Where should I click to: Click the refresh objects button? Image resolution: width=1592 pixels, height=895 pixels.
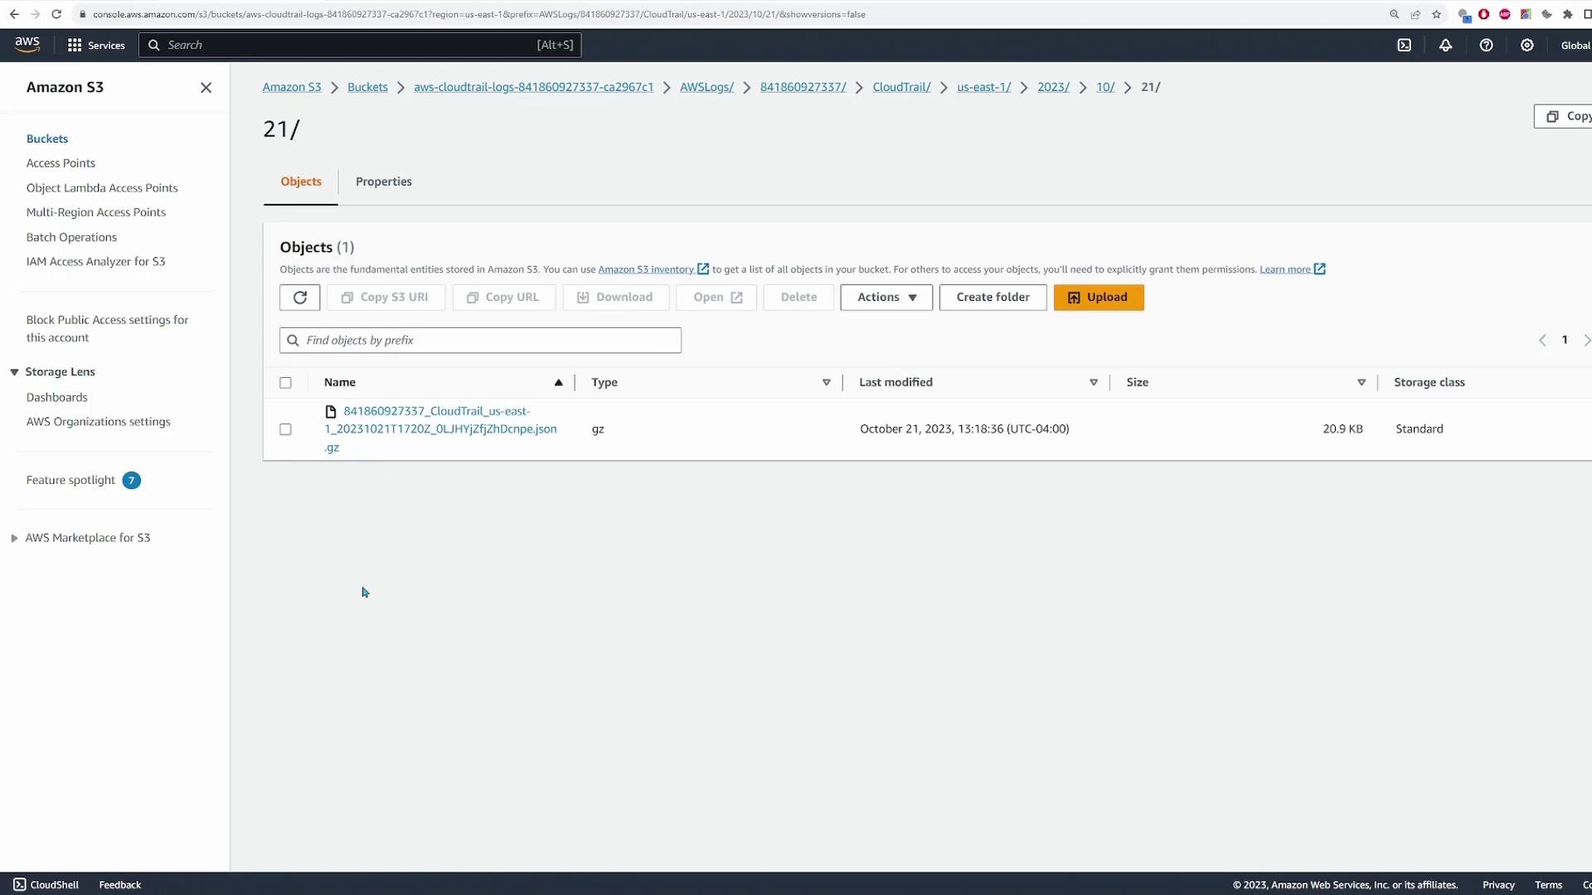[x=299, y=297]
